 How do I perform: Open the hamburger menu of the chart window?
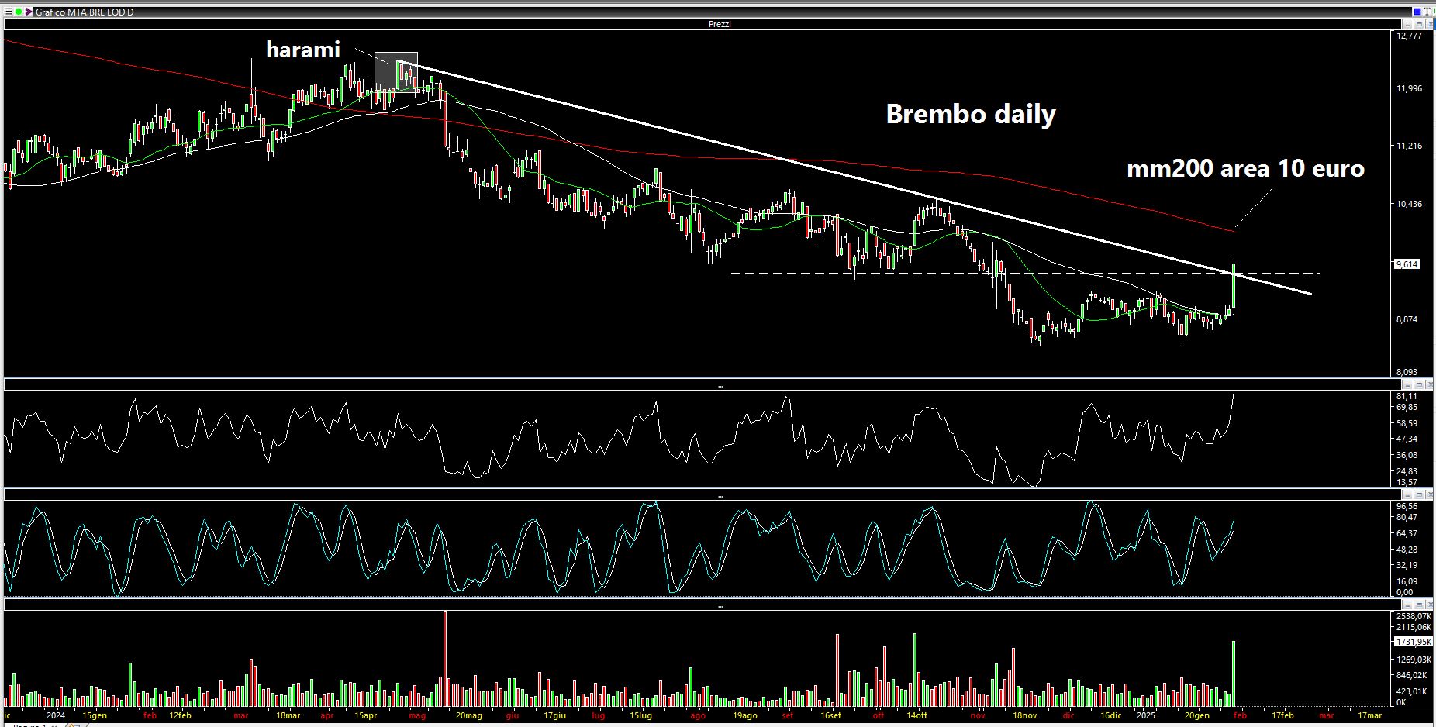pyautogui.click(x=7, y=12)
